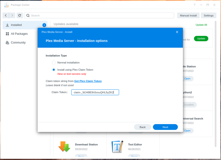Image resolution: width=221 pixels, height=160 pixels.
Task: Click the Installation Type heading
Action: coord(56,56)
